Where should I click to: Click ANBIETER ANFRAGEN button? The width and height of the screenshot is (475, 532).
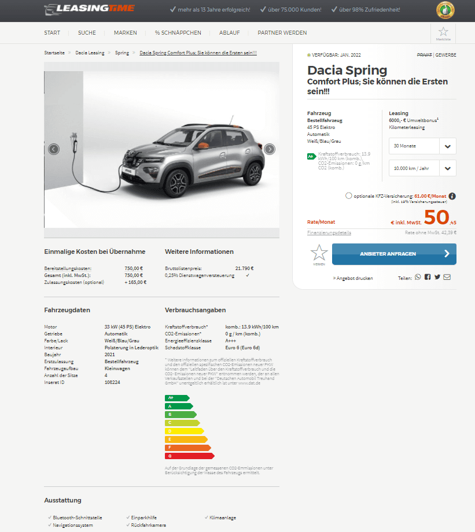pos(394,254)
